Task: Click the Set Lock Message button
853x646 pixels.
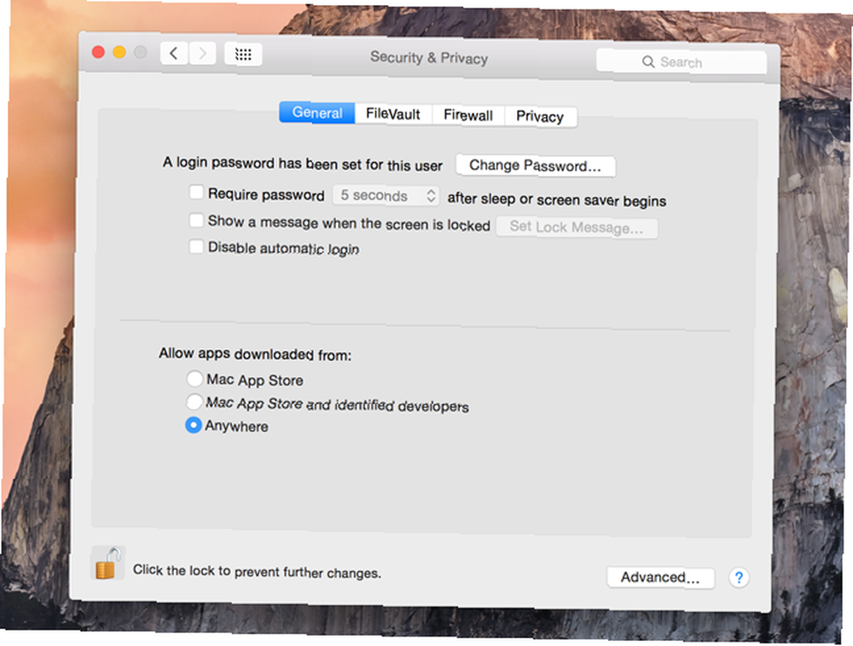Action: pyautogui.click(x=577, y=227)
